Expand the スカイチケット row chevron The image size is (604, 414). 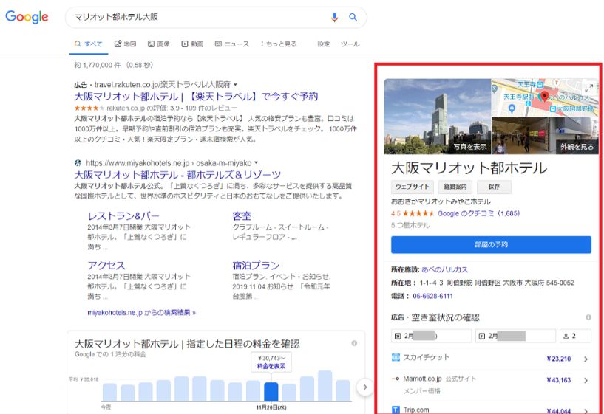point(586,359)
